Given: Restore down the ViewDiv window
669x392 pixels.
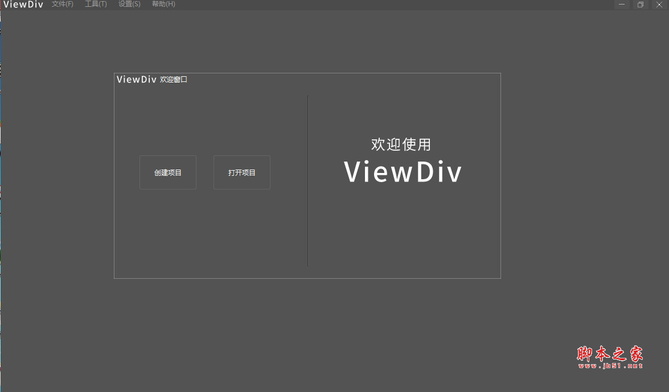Looking at the screenshot, I should click(x=641, y=4).
